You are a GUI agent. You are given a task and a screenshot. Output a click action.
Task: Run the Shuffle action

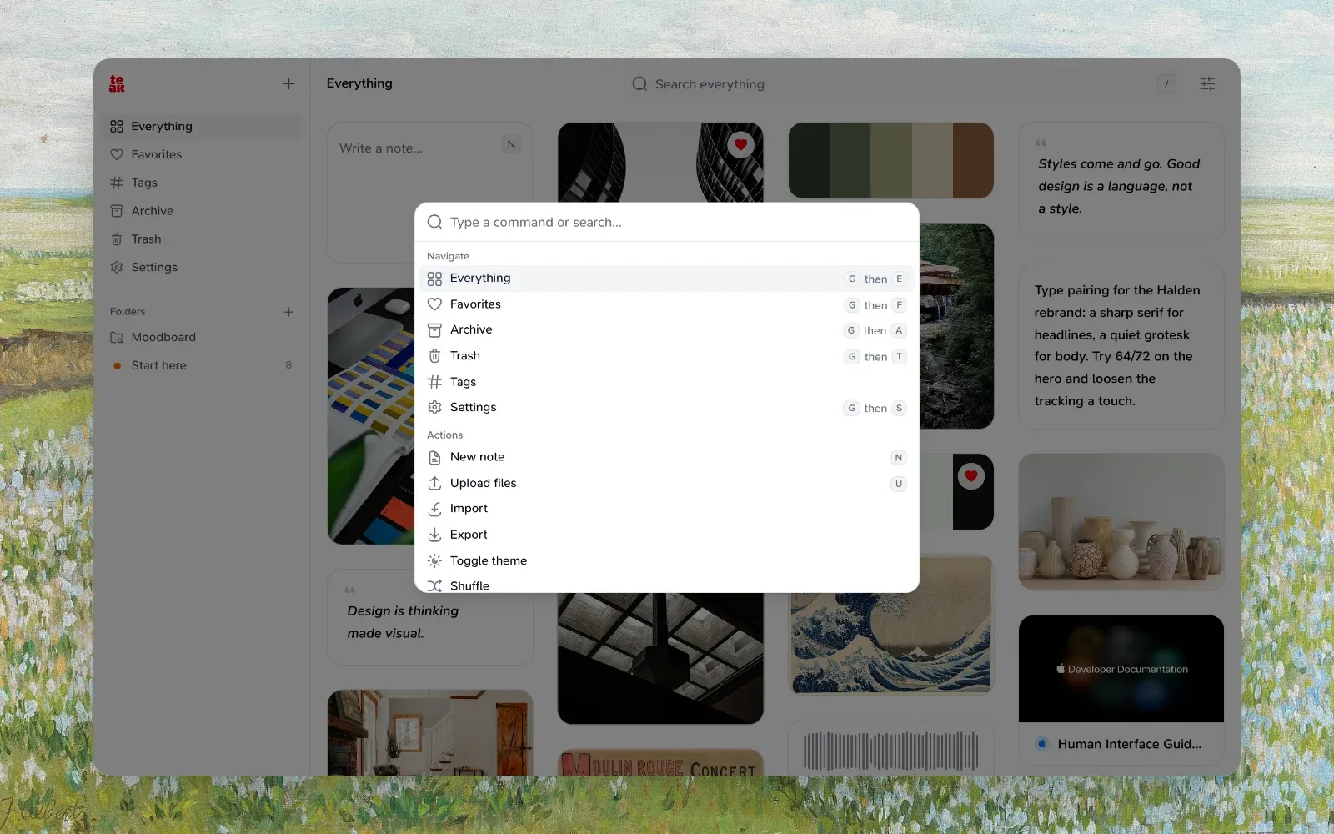(667, 585)
